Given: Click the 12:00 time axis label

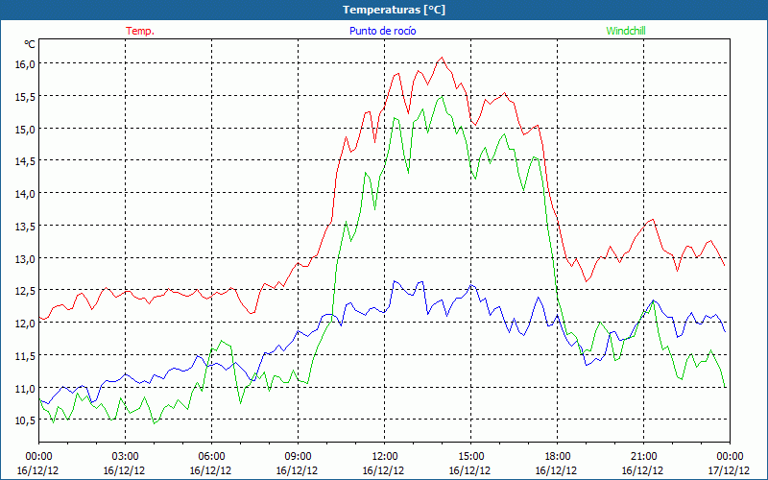Looking at the screenshot, I should 385,457.
